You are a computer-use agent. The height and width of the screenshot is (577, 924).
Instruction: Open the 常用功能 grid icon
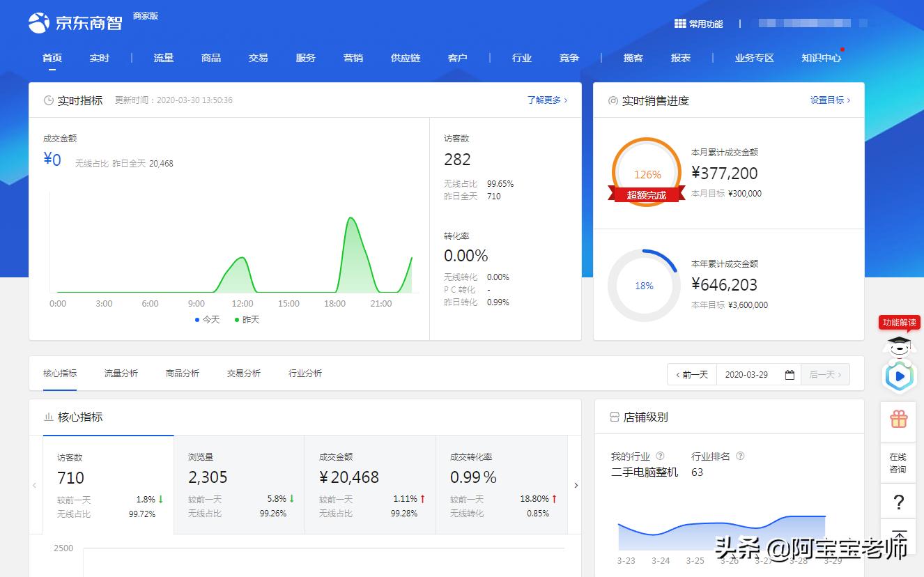(679, 23)
